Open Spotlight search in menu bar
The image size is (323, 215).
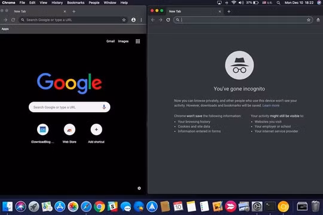pos(278,2)
